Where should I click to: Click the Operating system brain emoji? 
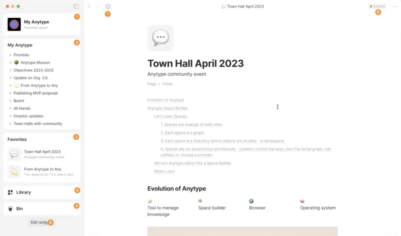302,201
